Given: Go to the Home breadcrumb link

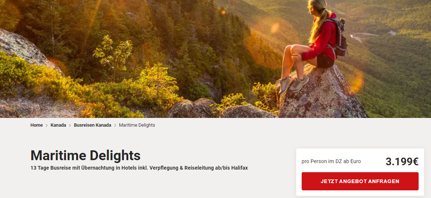Looking at the screenshot, I should [36, 125].
